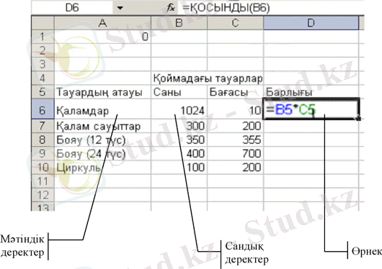Open the Name Box dropdown arrow
Screen dimensions: 382x269
120,8
